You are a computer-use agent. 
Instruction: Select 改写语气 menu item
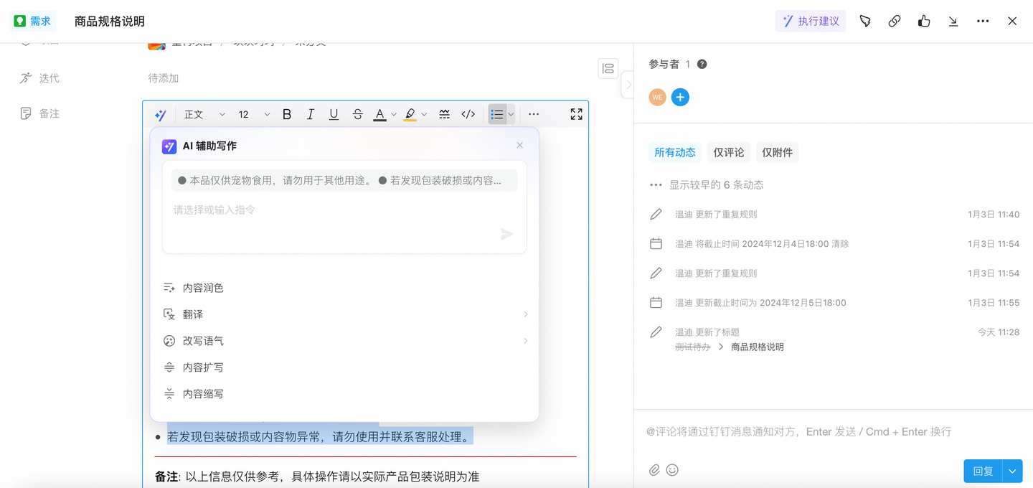pos(344,341)
